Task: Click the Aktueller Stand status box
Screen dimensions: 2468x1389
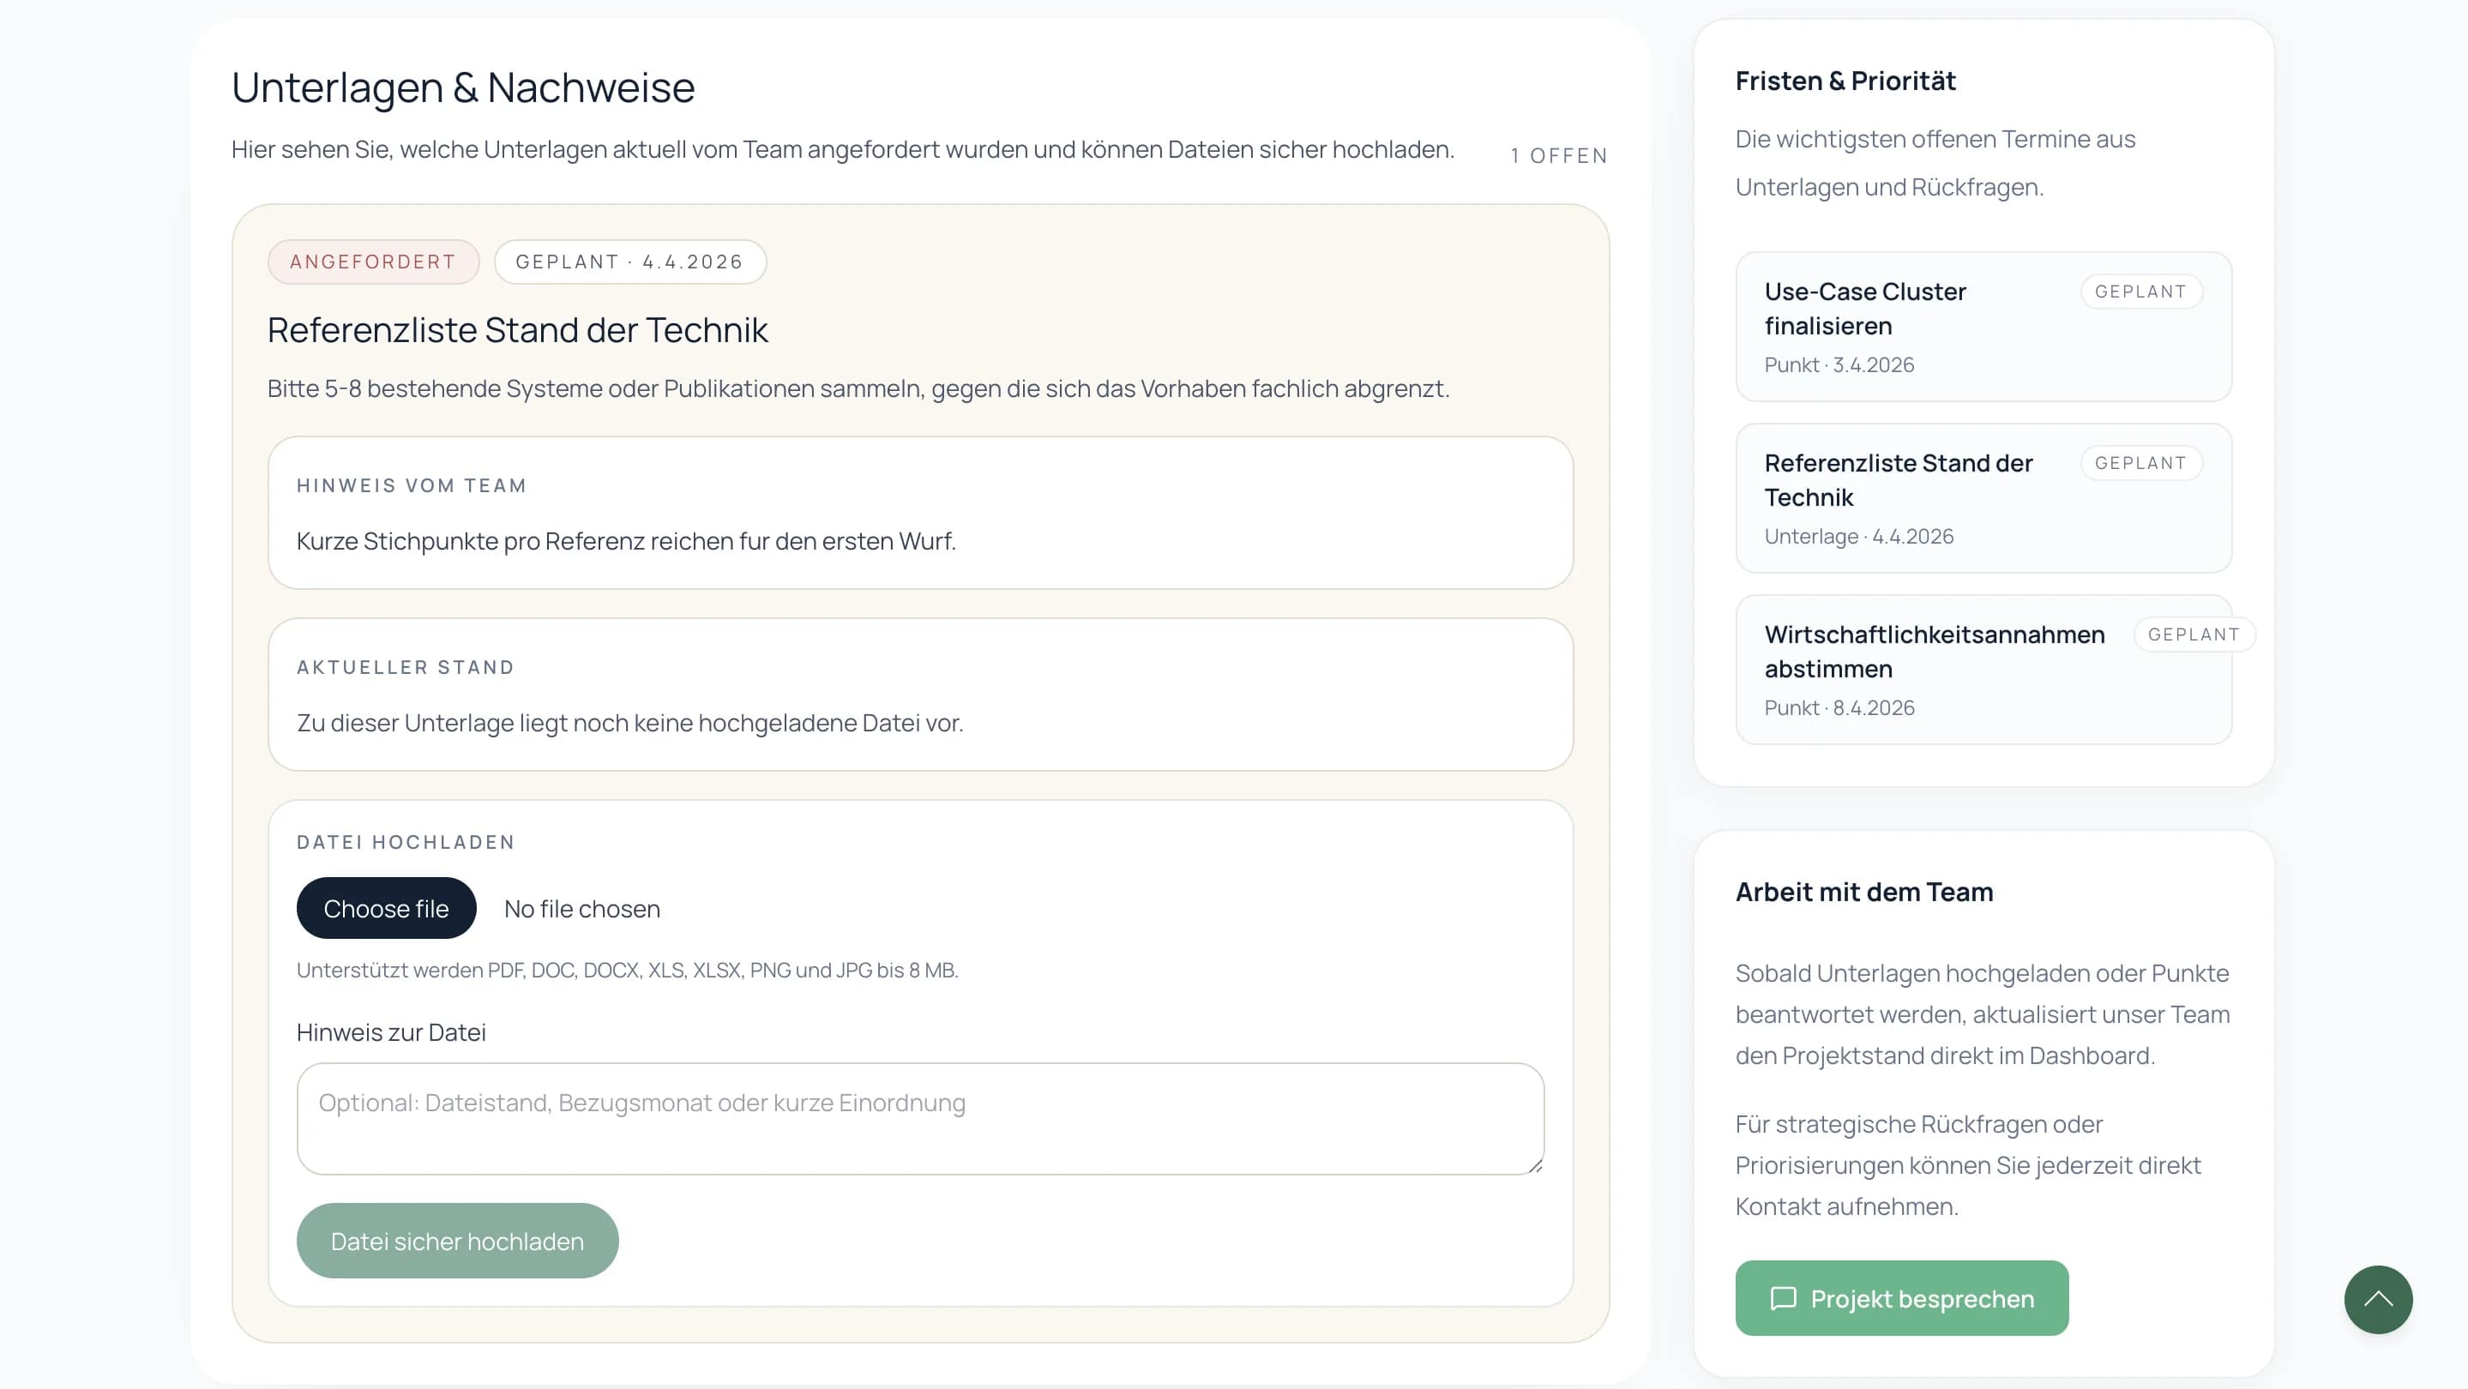Action: click(x=920, y=694)
